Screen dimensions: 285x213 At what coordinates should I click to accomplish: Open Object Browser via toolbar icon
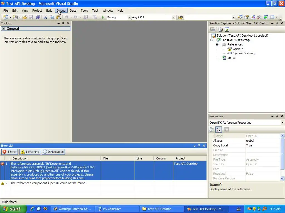pyautogui.click(x=253, y=17)
